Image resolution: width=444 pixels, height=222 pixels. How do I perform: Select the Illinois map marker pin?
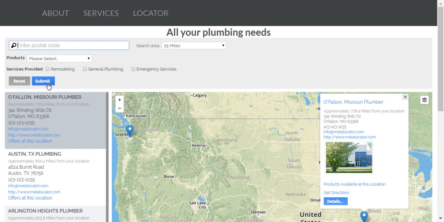(x=364, y=217)
